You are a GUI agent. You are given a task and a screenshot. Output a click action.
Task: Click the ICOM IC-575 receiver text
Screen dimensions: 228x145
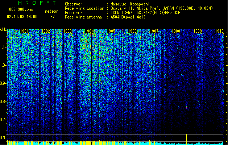pos(145,13)
